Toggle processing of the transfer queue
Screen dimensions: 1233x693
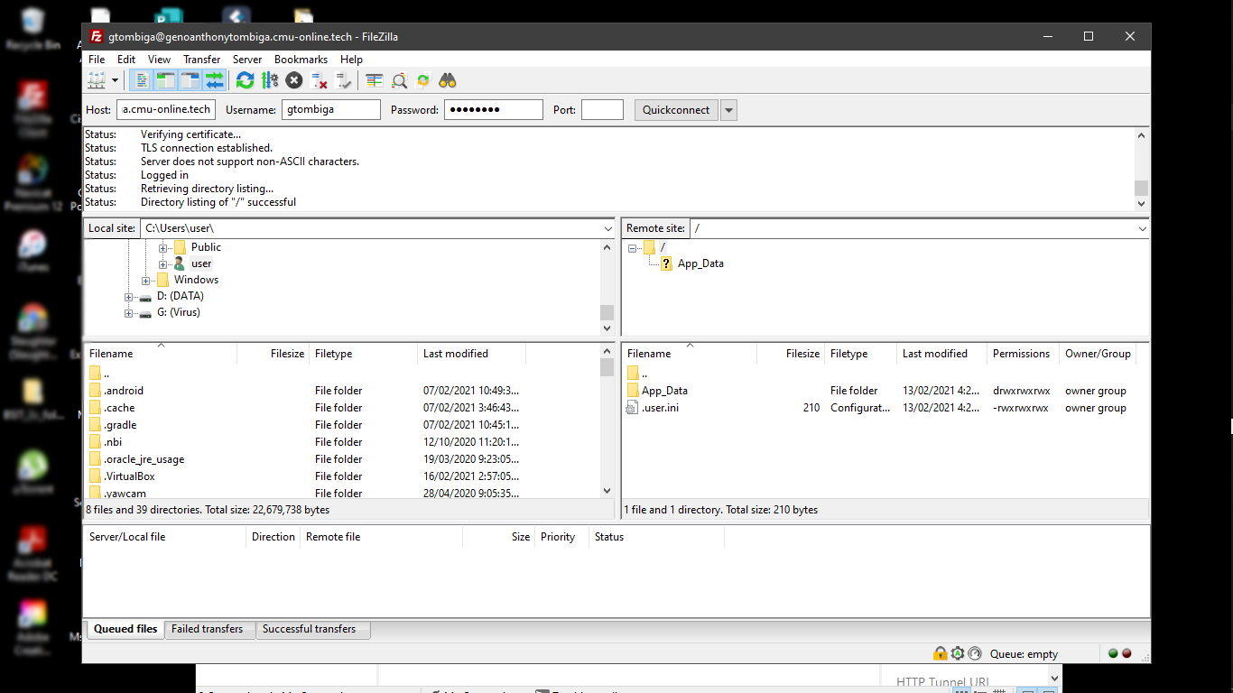[x=269, y=80]
